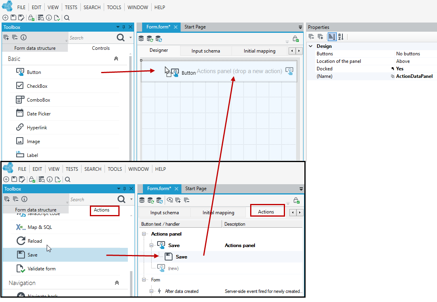437x302 pixels.
Task: Close the Form.form* tab in the upper window
Action: [176, 27]
